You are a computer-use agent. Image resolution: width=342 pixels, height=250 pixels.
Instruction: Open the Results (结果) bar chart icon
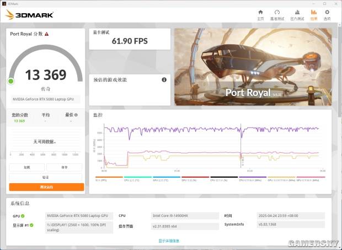tap(314, 12)
